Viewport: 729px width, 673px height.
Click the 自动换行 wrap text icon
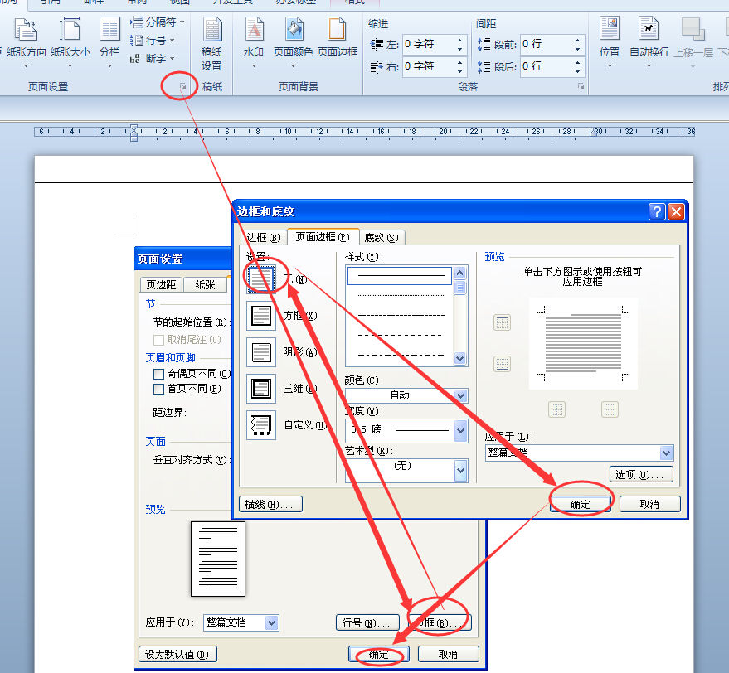(649, 43)
